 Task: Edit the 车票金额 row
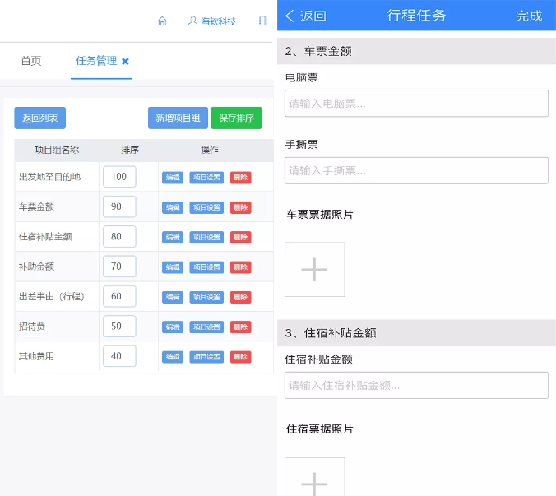(173, 207)
